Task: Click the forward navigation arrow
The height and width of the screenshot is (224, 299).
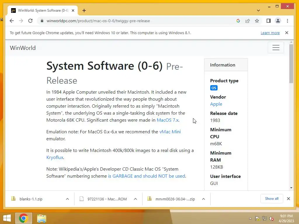Action: tap(21, 21)
